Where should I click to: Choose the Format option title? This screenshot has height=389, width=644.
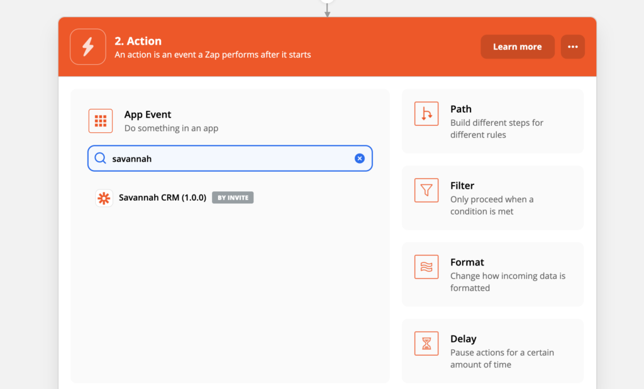(x=467, y=262)
